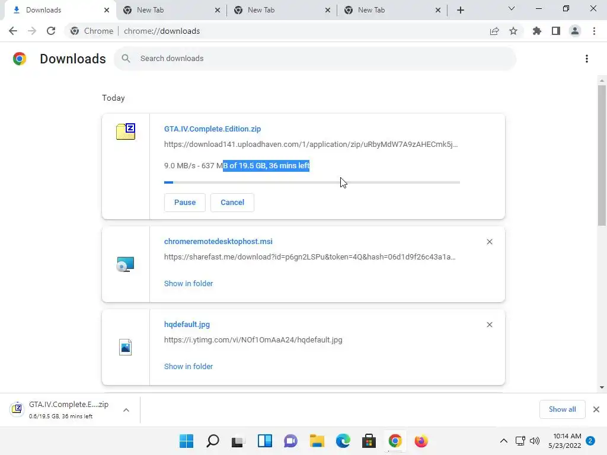Image resolution: width=607 pixels, height=455 pixels.
Task: Click the GTA.IV zip file icon
Action: click(x=126, y=132)
